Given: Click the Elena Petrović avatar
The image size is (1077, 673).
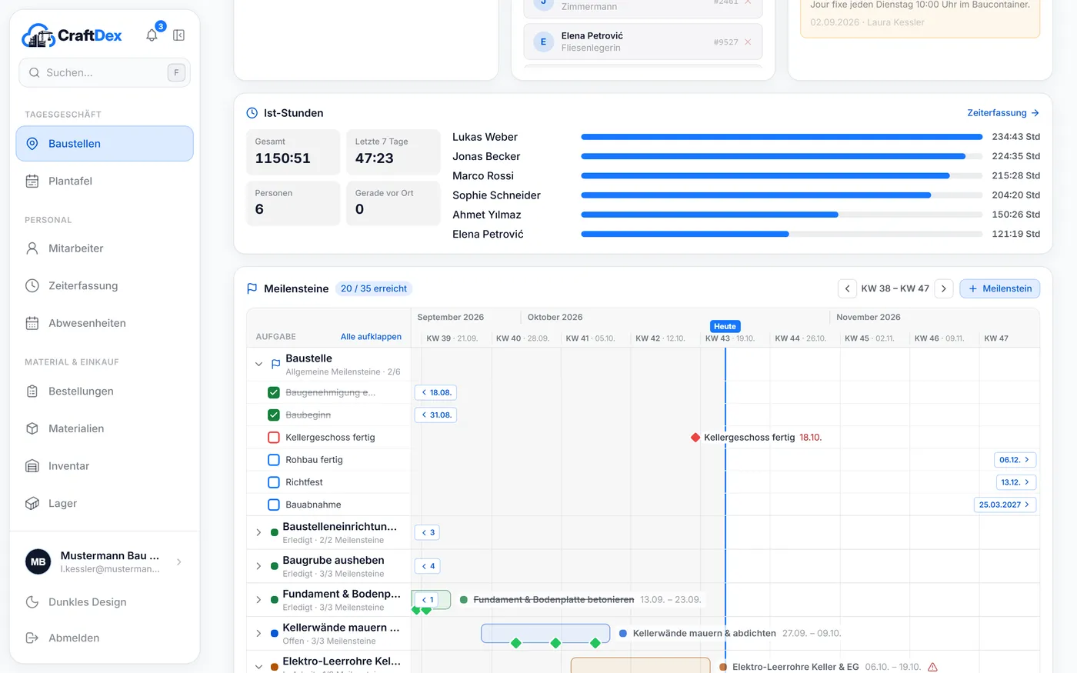Looking at the screenshot, I should pos(543,42).
